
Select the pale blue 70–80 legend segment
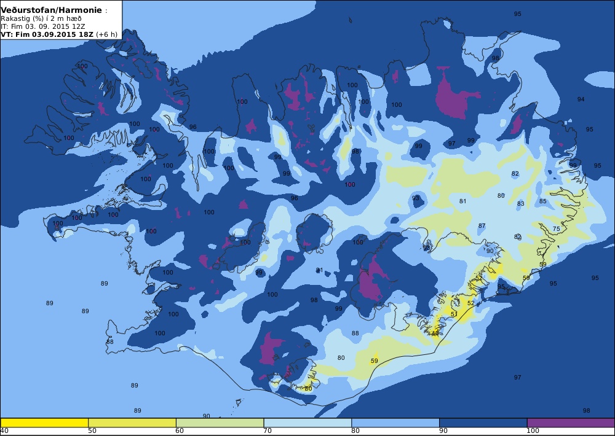308,422
